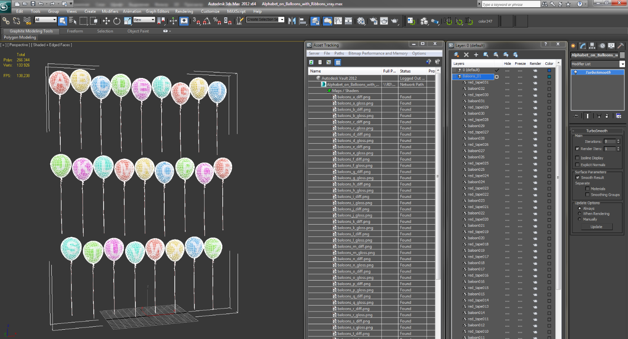Viewport: 628px width, 339px height.
Task: Switch to the Freeform ribbon tab
Action: click(75, 31)
